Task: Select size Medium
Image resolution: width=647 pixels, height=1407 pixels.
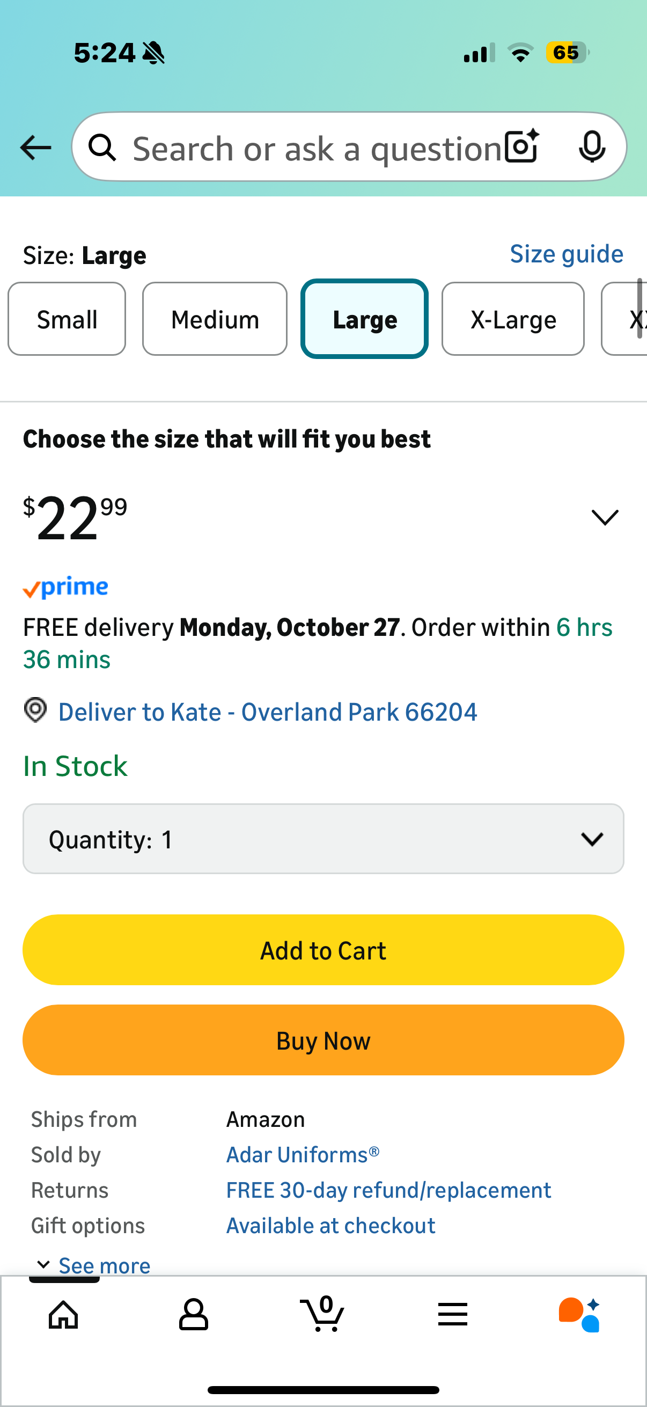Action: pyautogui.click(x=215, y=319)
